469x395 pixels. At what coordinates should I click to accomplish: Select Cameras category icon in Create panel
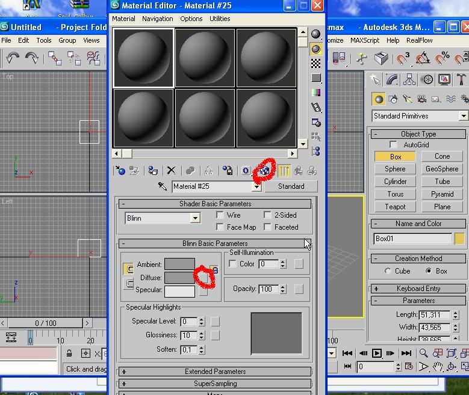pyautogui.click(x=422, y=99)
